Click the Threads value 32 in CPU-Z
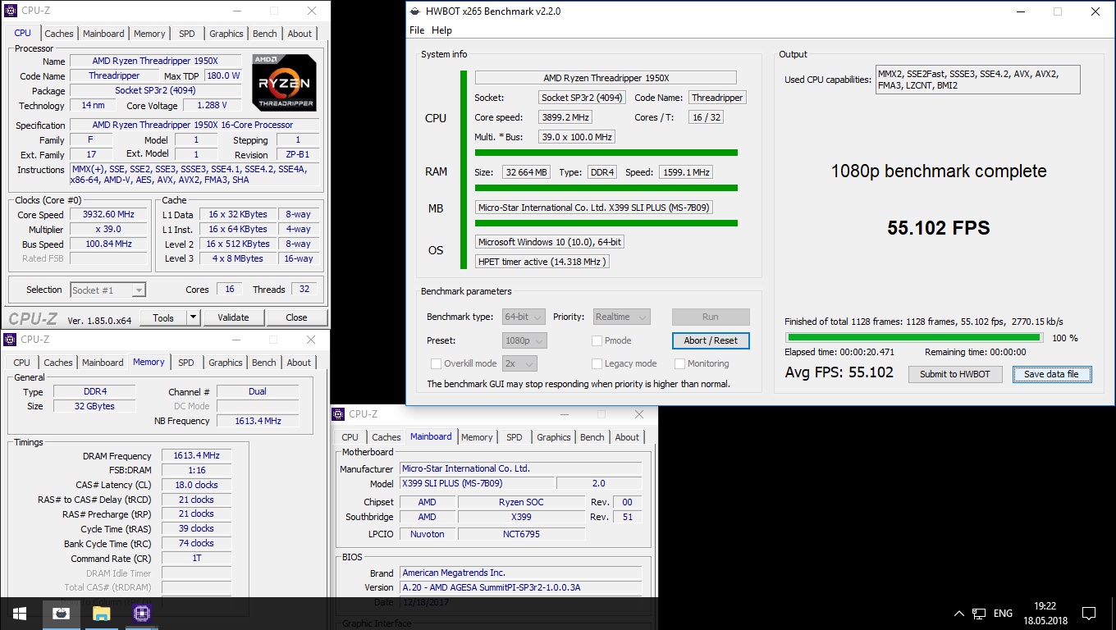Screen dimensions: 1116x630 tap(304, 289)
